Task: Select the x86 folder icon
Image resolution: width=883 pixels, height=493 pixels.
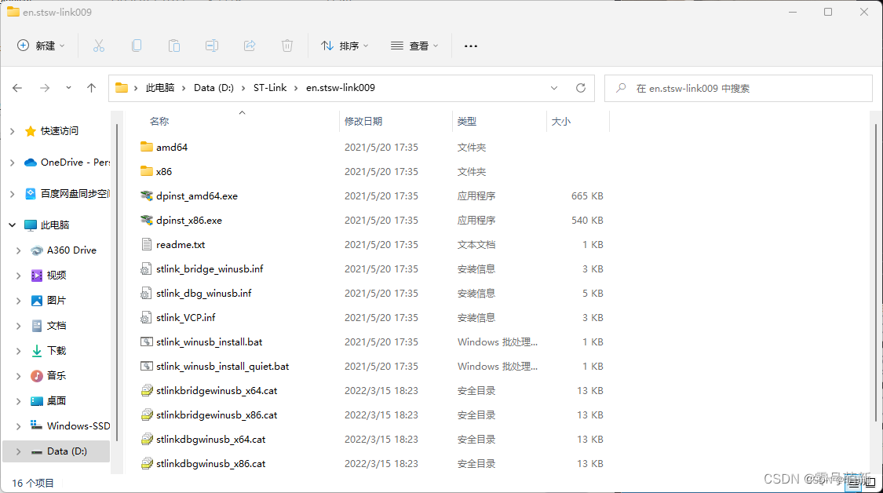Action: click(x=147, y=171)
